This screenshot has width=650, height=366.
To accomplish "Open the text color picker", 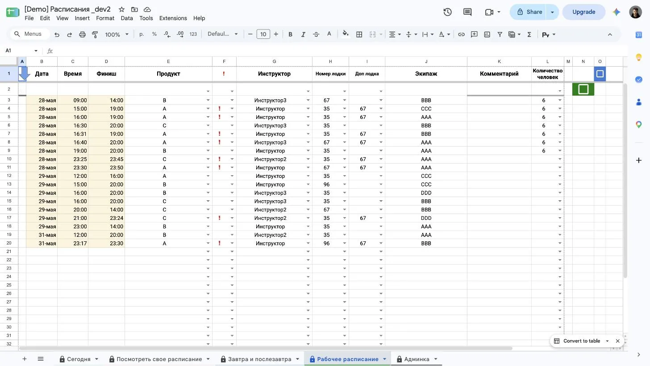I will coord(329,34).
